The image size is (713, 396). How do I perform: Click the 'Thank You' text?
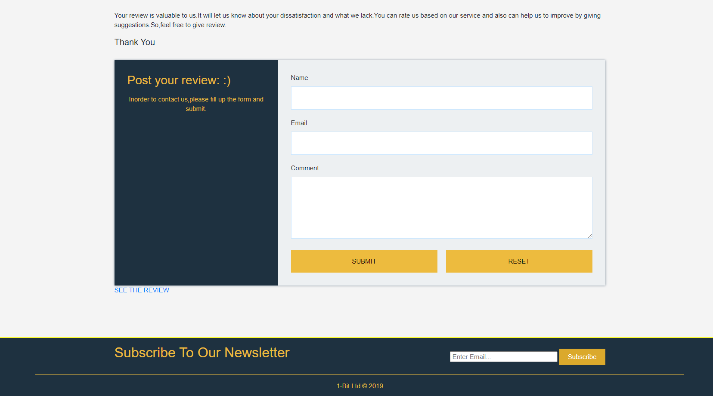point(135,42)
